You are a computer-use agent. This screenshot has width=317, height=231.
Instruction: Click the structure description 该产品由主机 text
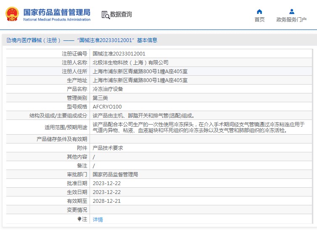143,115
